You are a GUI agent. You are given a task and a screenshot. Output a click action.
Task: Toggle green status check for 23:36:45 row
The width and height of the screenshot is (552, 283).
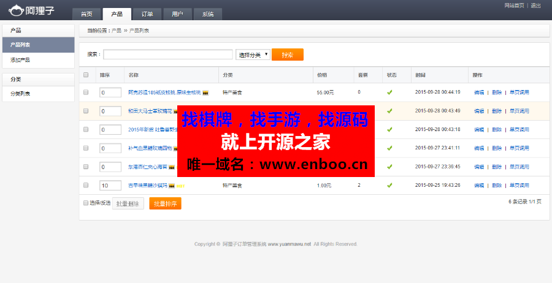point(389,167)
